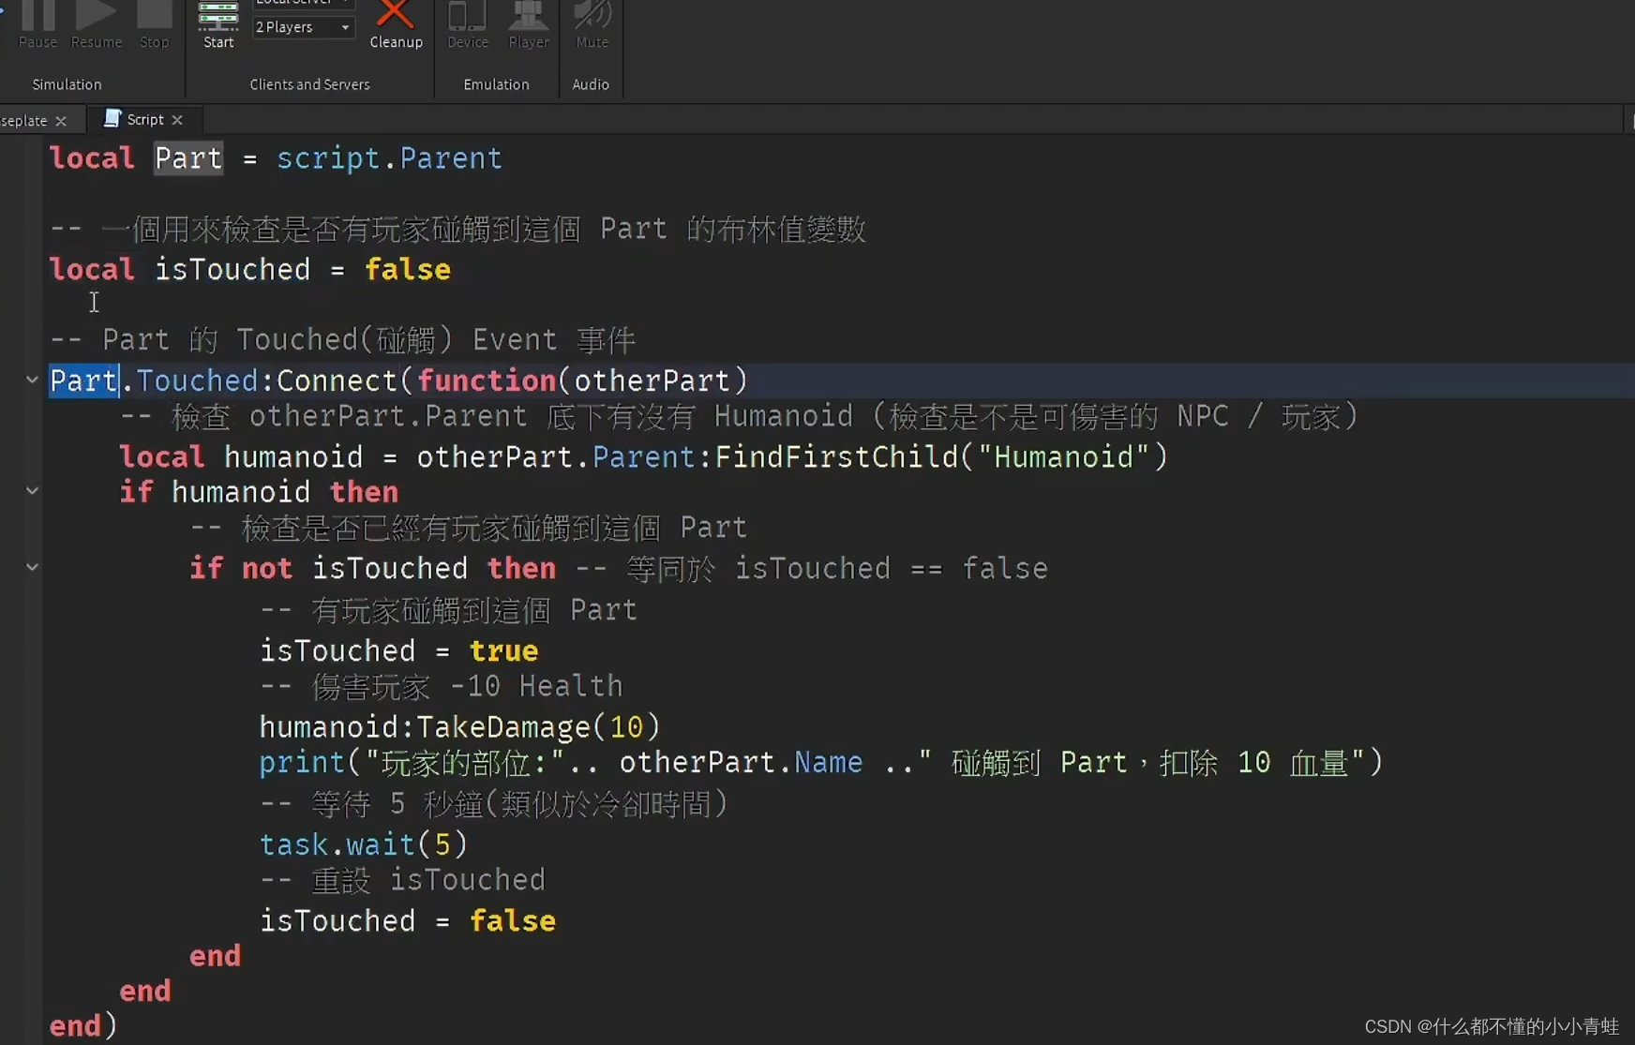Click the Resume simulation icon
1635x1045 pixels.
coord(96,16)
